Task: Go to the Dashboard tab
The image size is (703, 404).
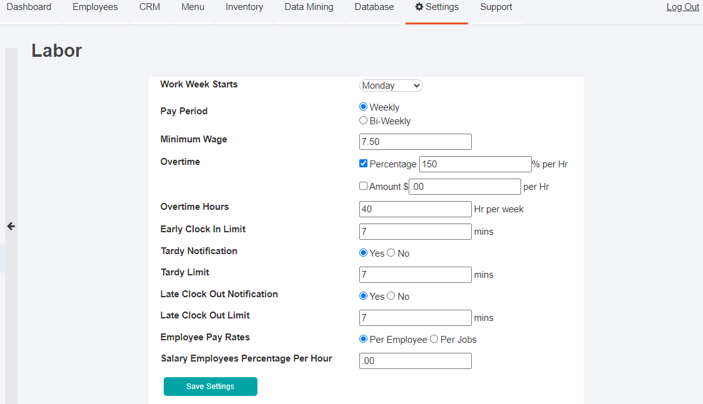Action: click(x=29, y=7)
